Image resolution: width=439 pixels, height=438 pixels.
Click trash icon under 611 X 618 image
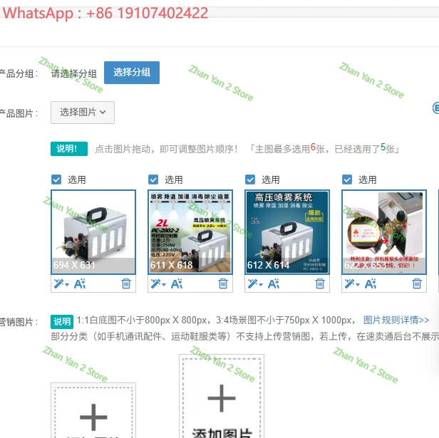click(x=223, y=283)
